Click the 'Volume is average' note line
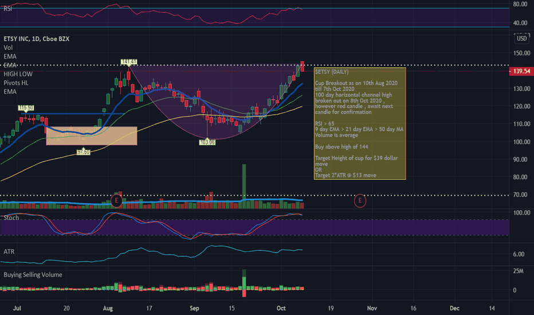The width and height of the screenshot is (534, 315). coord(336,135)
